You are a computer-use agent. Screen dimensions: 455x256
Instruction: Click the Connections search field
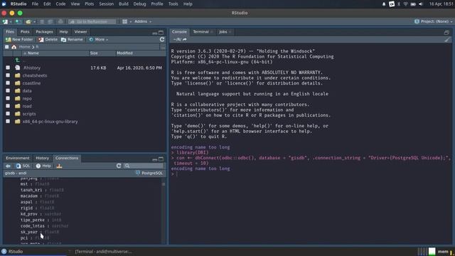click(x=144, y=166)
